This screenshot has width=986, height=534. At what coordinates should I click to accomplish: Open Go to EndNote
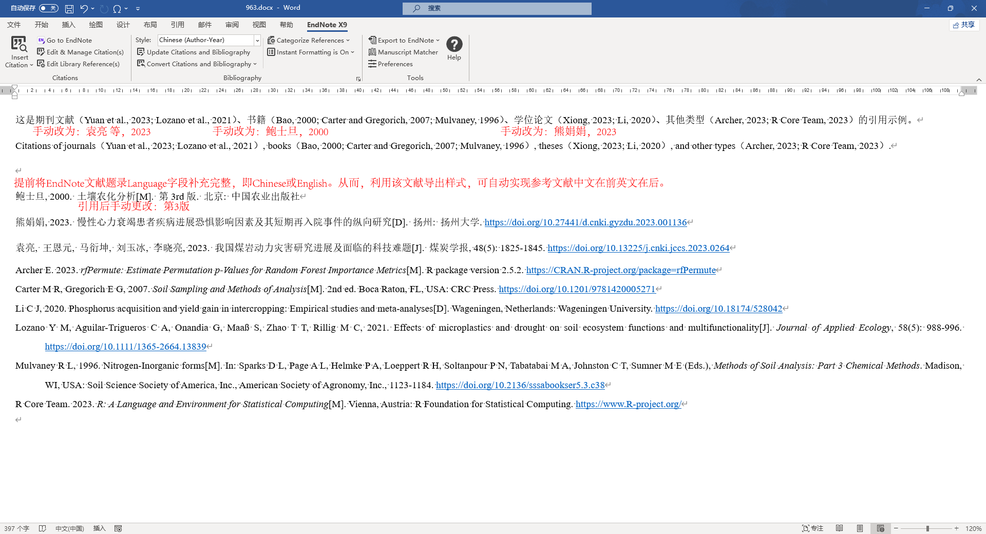pyautogui.click(x=65, y=40)
